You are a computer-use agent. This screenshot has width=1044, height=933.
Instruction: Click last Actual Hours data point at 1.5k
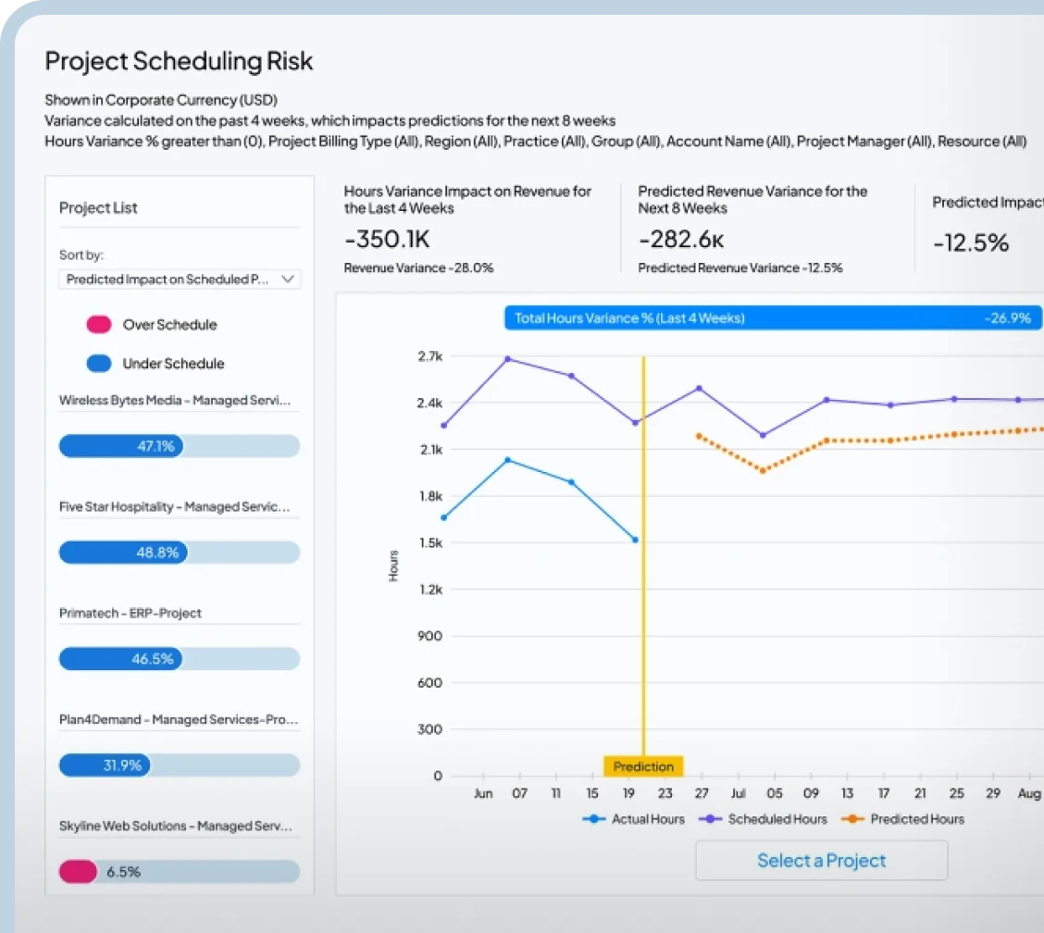[635, 540]
